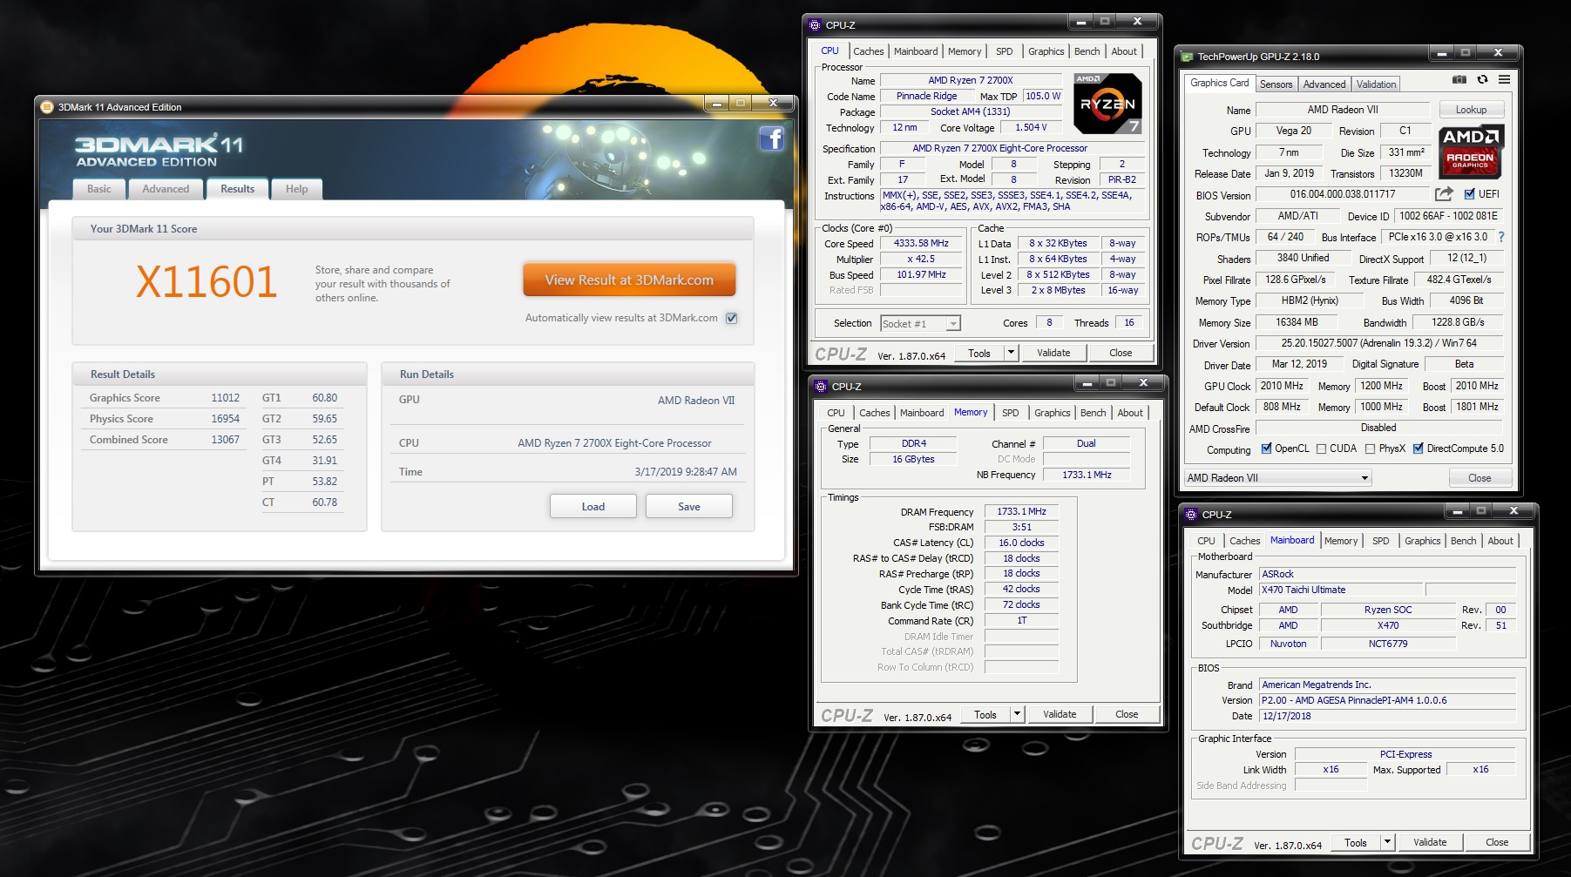Click the Bus Interface question mark icon
This screenshot has width=1571, height=877.
(x=1501, y=237)
